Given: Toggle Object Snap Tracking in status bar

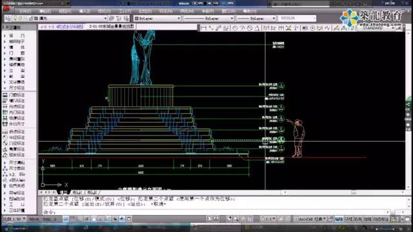Looking at the screenshot, I should [101, 219].
